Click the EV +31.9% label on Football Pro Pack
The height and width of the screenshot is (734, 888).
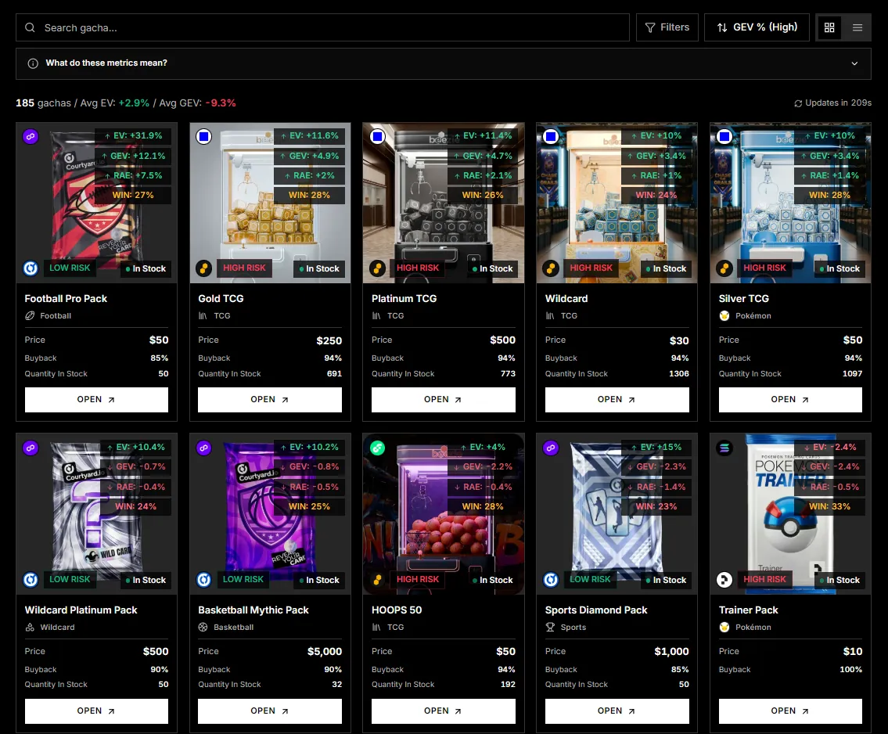134,136
